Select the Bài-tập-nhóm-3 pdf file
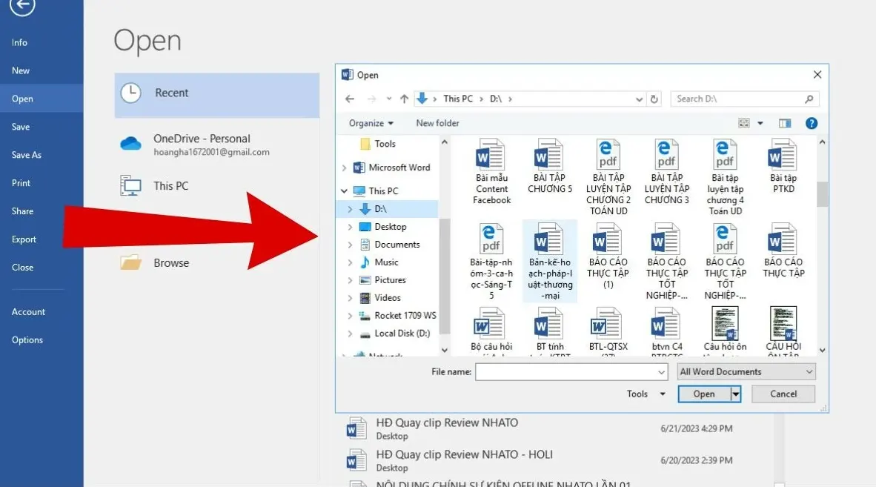 click(x=491, y=262)
